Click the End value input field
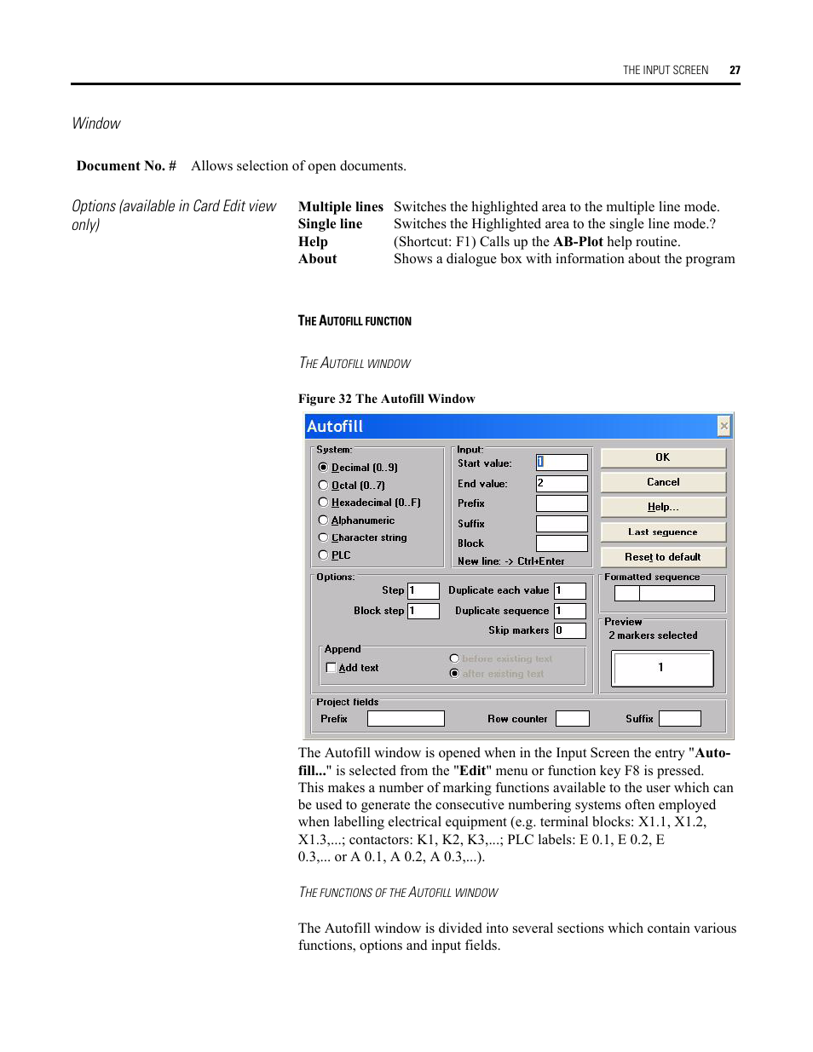Viewport: 813px width, 1052px height. click(x=562, y=483)
